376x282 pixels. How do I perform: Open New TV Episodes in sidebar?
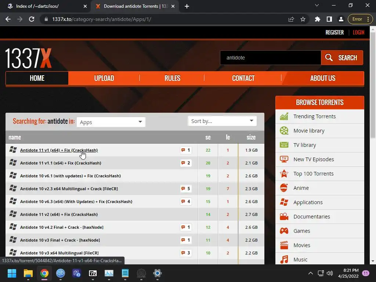pyautogui.click(x=320, y=159)
